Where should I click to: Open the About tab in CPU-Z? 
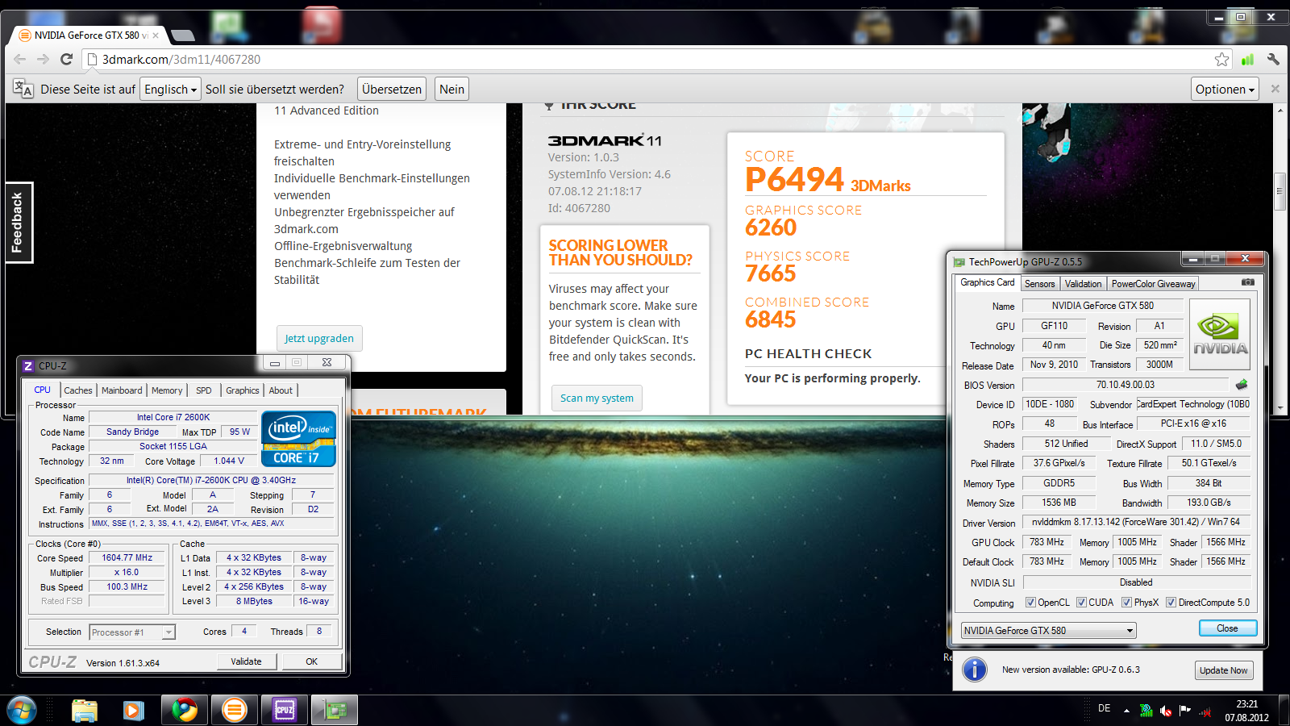[281, 390]
